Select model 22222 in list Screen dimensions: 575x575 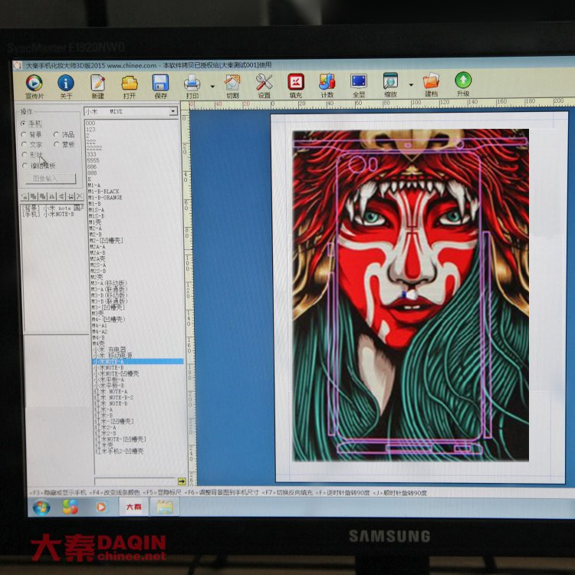(94, 148)
